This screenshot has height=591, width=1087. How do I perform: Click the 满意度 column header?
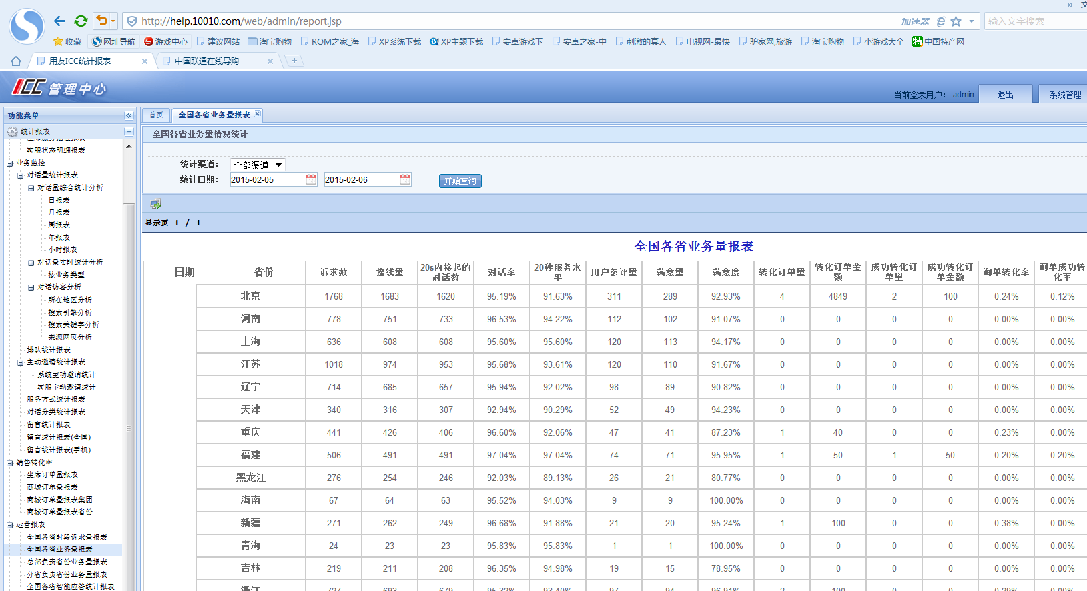click(x=726, y=272)
